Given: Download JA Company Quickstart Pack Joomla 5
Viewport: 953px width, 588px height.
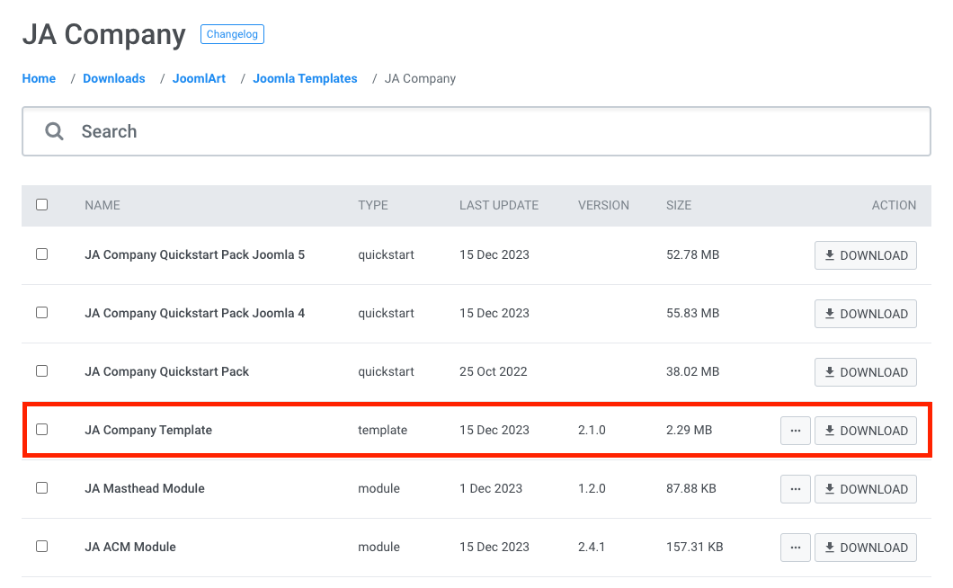Looking at the screenshot, I should coord(865,255).
